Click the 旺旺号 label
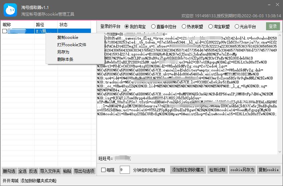 point(106,158)
